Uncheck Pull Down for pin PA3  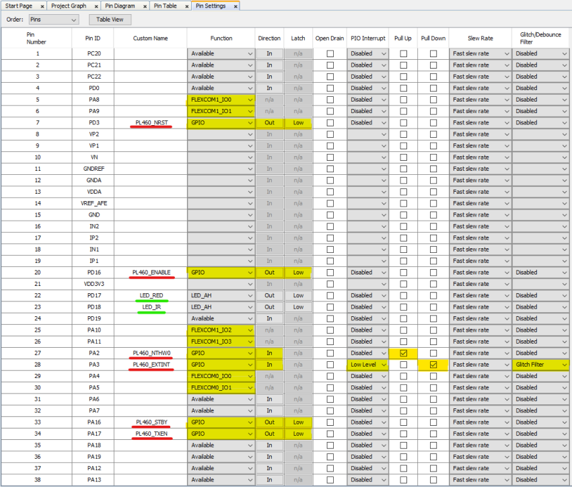point(433,365)
